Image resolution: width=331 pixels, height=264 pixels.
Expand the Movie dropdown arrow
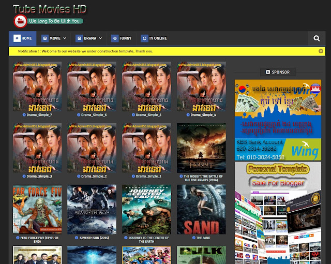(65, 38)
